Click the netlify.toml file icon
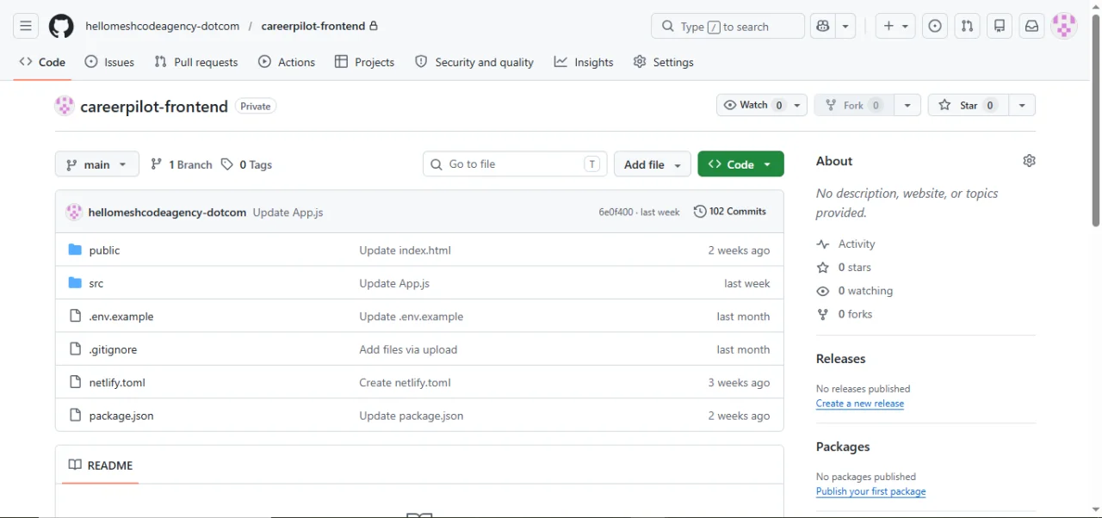The width and height of the screenshot is (1102, 518). click(75, 382)
